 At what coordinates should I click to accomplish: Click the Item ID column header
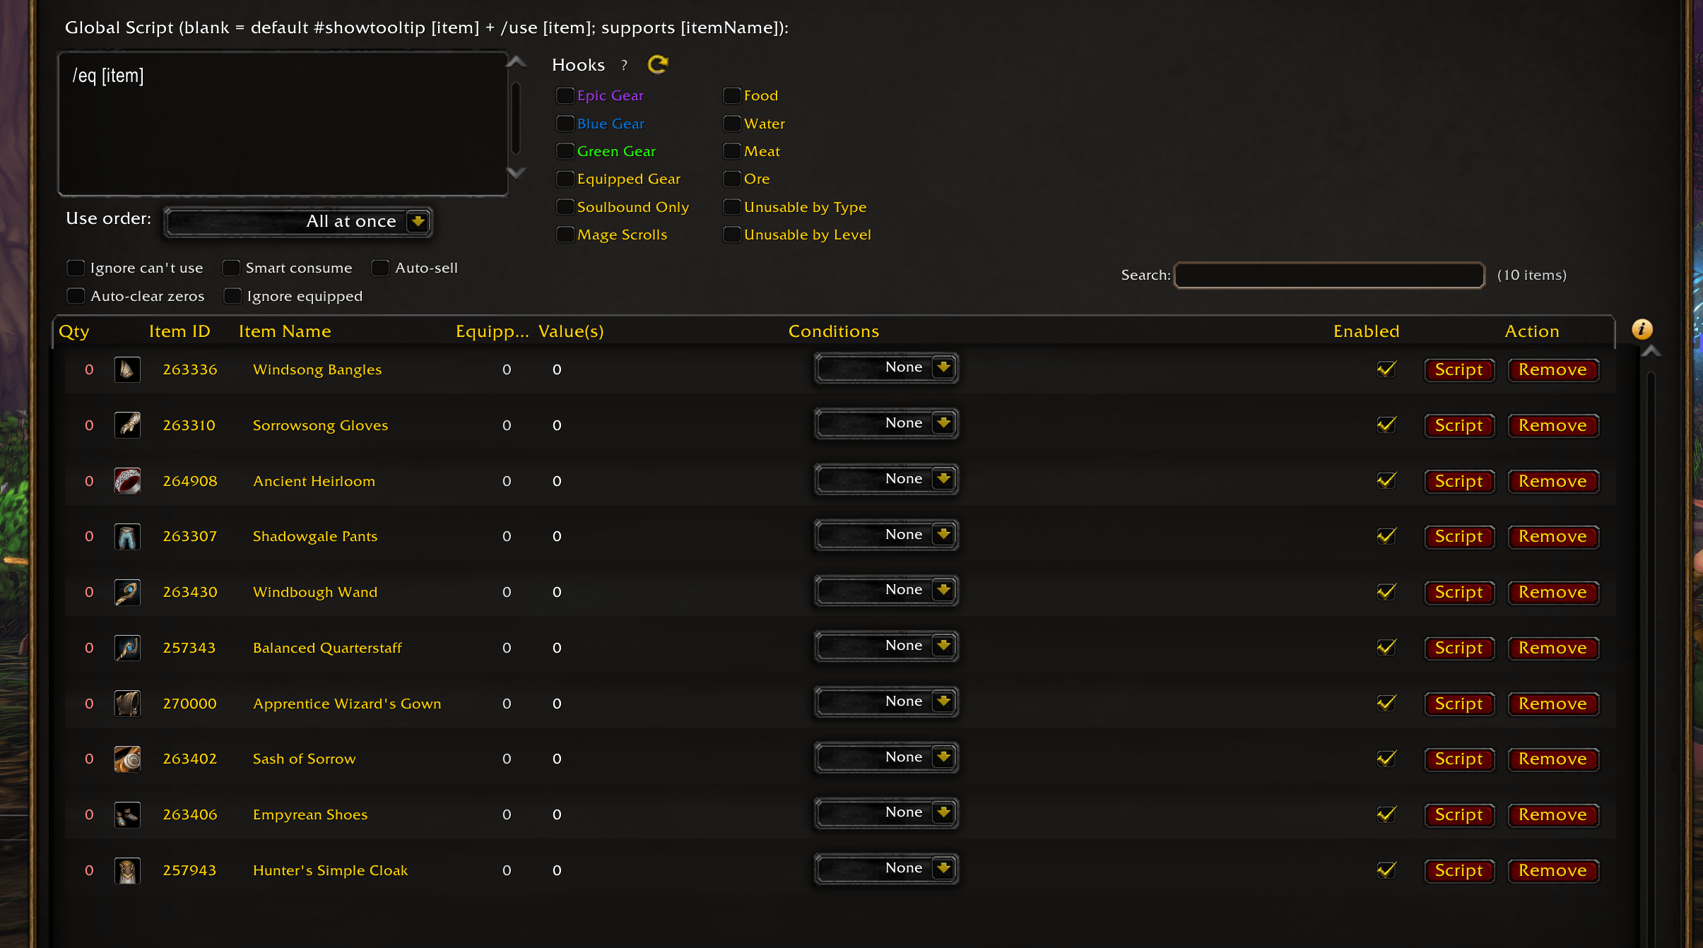(179, 331)
